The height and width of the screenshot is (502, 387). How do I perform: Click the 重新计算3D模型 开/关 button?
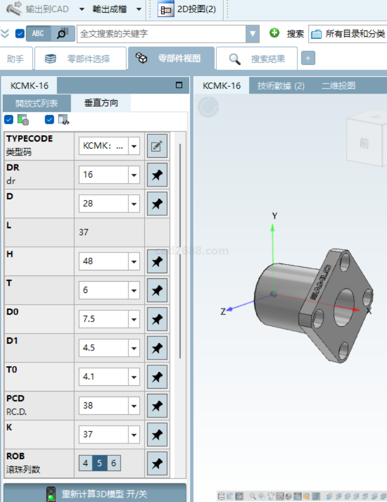(95, 494)
